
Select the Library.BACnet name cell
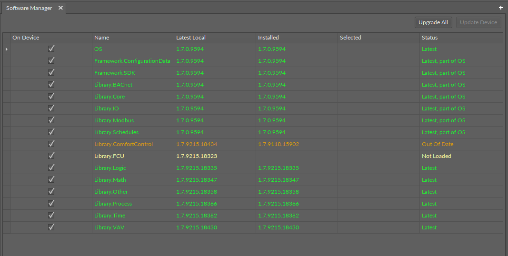coord(133,85)
